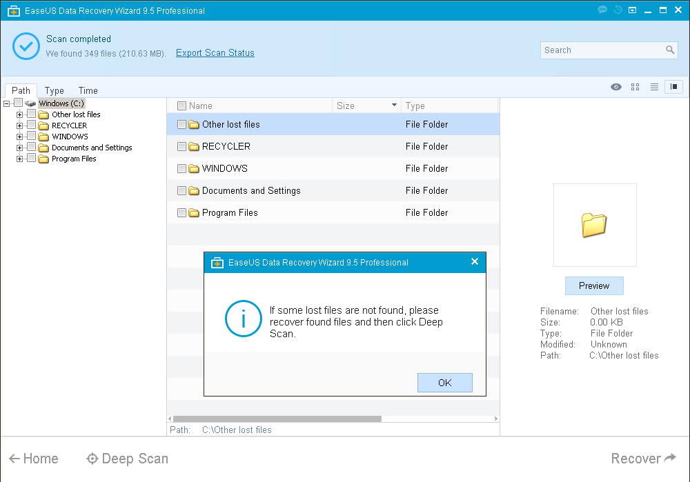Click the Program Files folder icon in list
Image resolution: width=690 pixels, height=482 pixels.
point(194,213)
